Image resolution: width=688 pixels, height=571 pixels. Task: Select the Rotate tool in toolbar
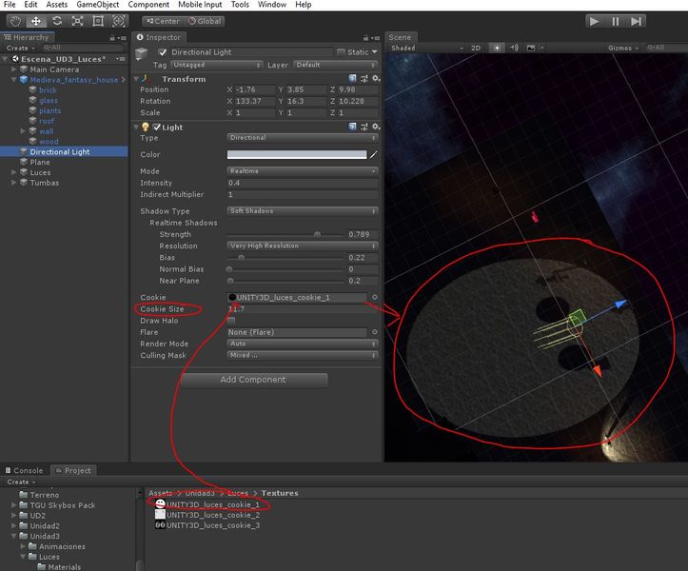click(x=56, y=21)
